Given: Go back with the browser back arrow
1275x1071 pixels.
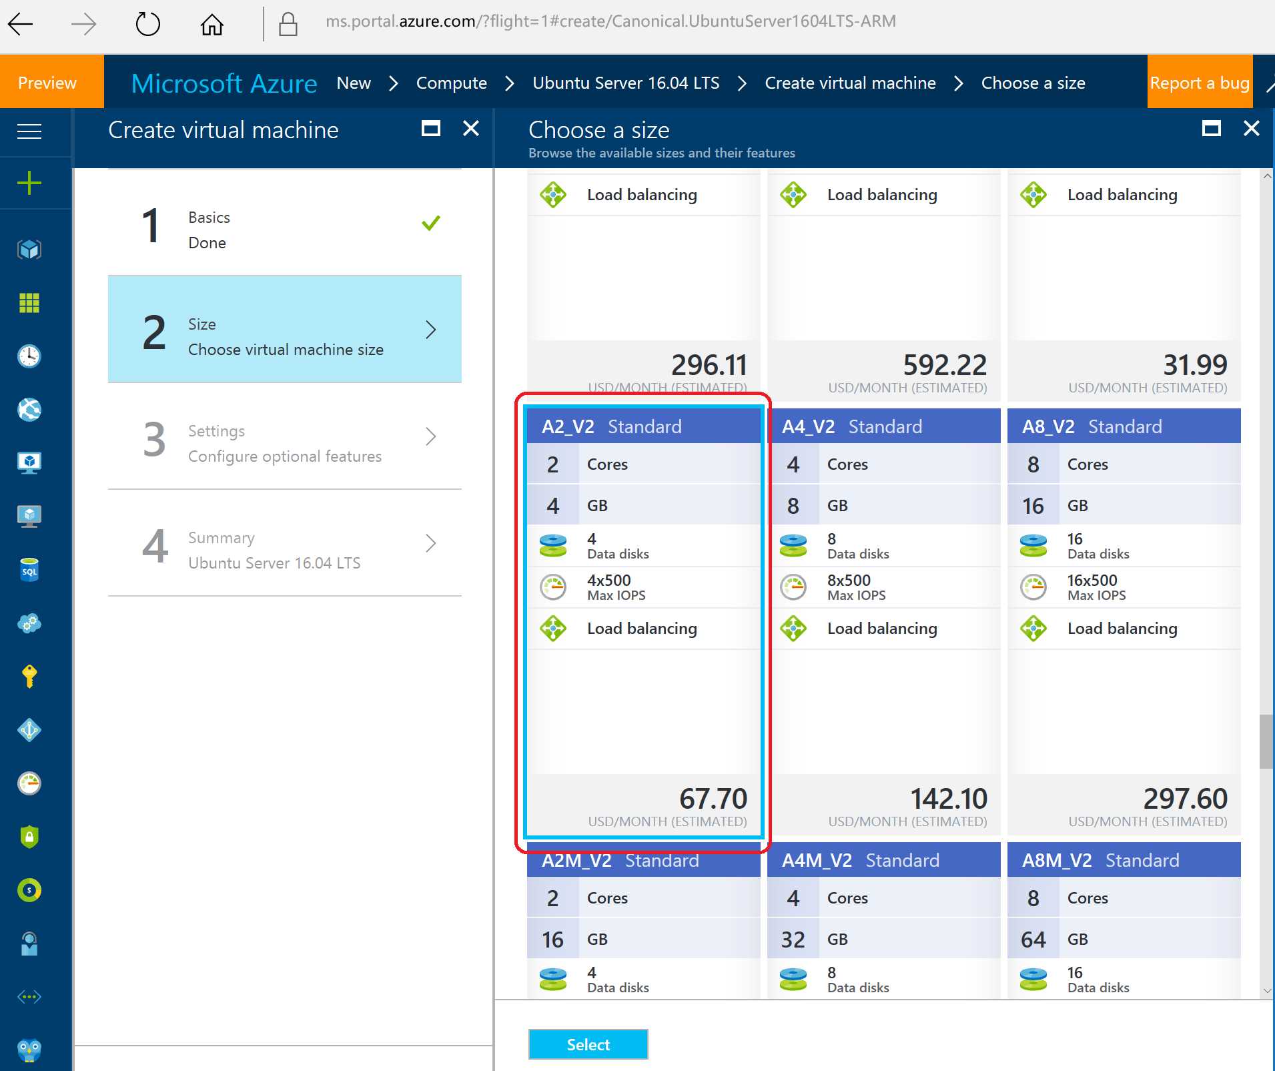Looking at the screenshot, I should 21,25.
